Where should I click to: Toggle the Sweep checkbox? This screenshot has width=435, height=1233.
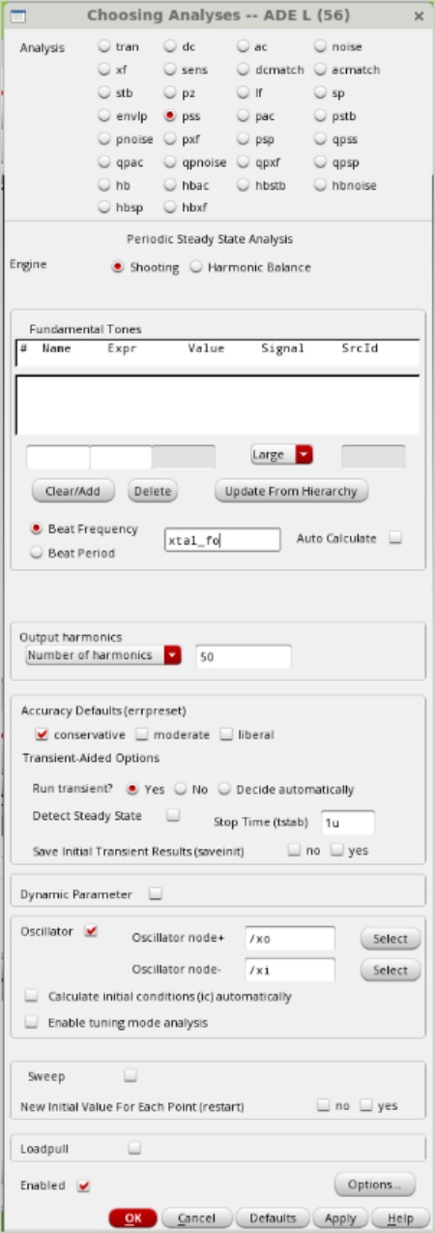click(130, 1075)
